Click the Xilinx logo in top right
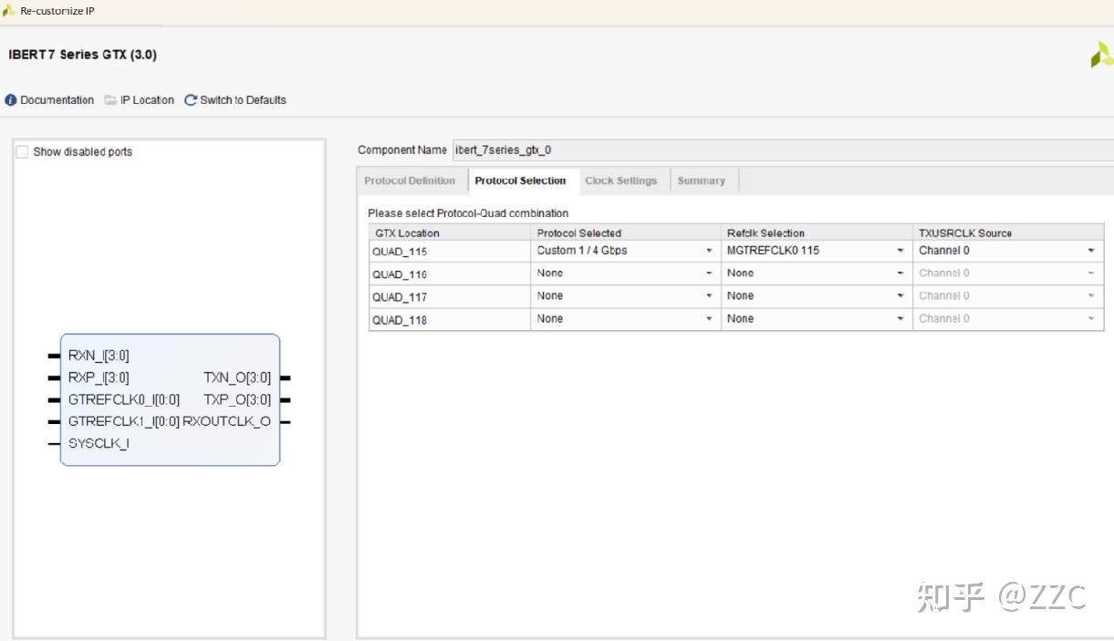This screenshot has height=641, width=1114. pos(1101,56)
